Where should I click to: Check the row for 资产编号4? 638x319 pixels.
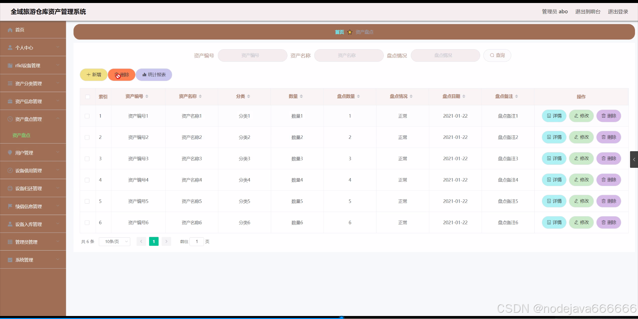click(87, 180)
